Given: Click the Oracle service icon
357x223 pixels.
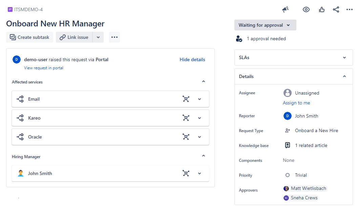Looking at the screenshot, I should click(20, 137).
